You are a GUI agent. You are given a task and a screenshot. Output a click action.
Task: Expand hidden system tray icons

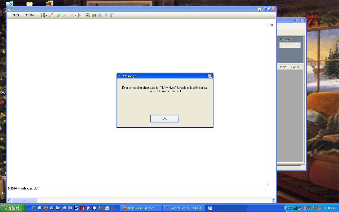click(286, 208)
